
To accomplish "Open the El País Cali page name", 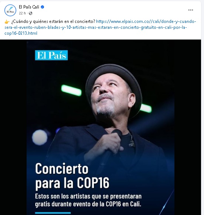I will 29,7.
